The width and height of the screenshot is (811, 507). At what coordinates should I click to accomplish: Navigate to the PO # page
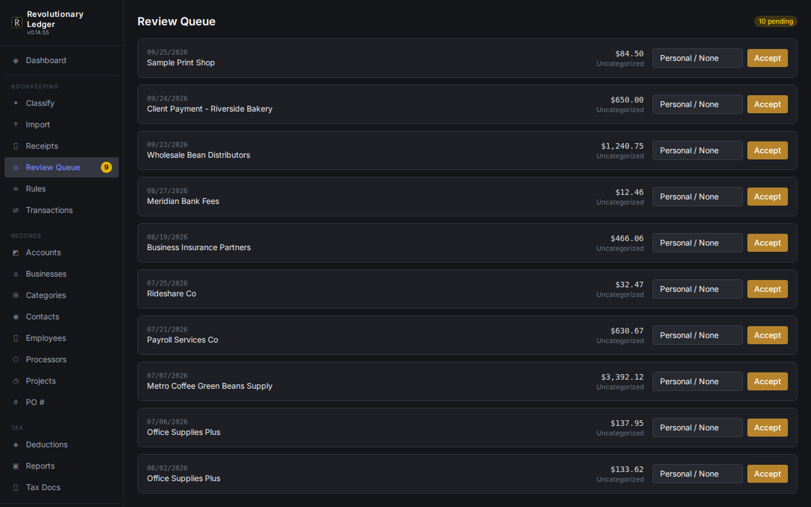click(61, 402)
